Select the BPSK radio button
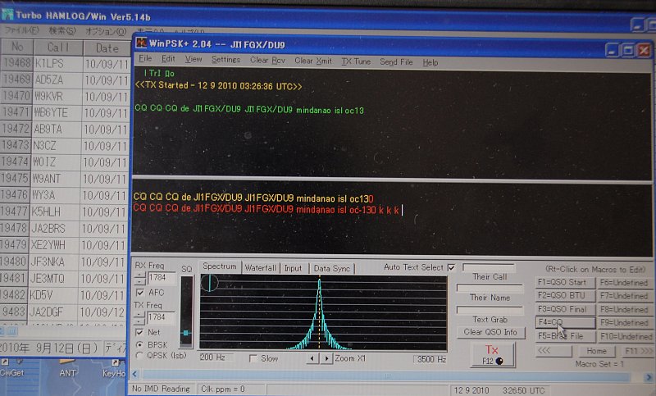656x396 pixels. click(139, 344)
